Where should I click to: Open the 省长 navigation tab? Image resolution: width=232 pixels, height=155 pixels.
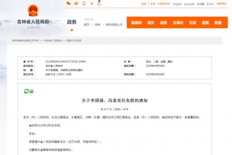[x=151, y=23]
